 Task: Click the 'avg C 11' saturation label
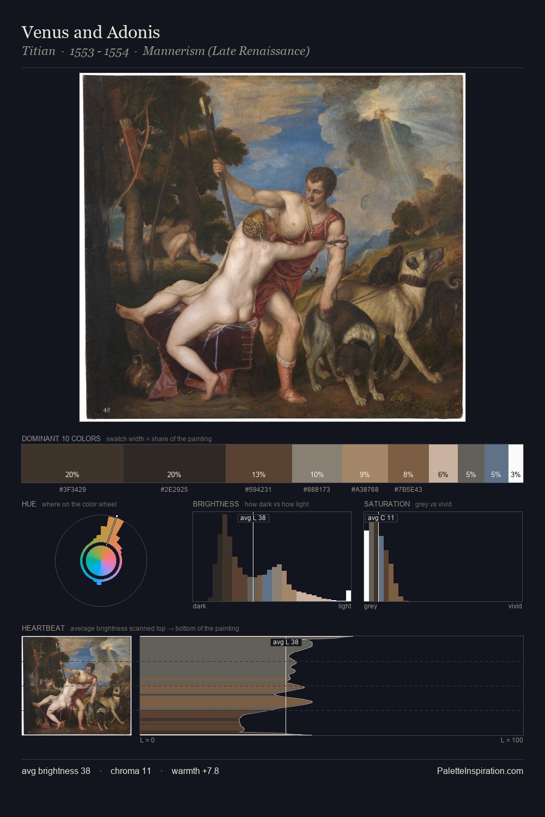(381, 518)
